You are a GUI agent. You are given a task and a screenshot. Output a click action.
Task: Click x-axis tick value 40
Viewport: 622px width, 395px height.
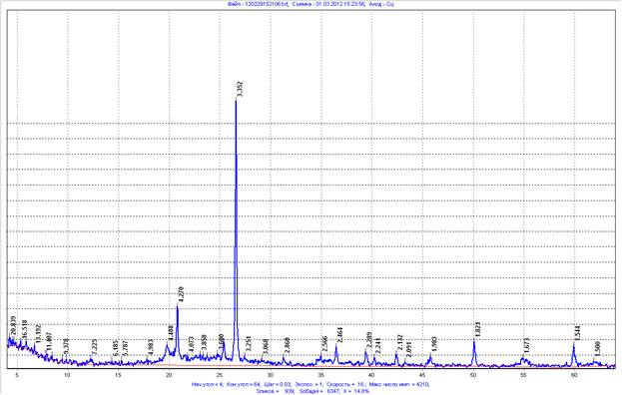tap(371, 374)
